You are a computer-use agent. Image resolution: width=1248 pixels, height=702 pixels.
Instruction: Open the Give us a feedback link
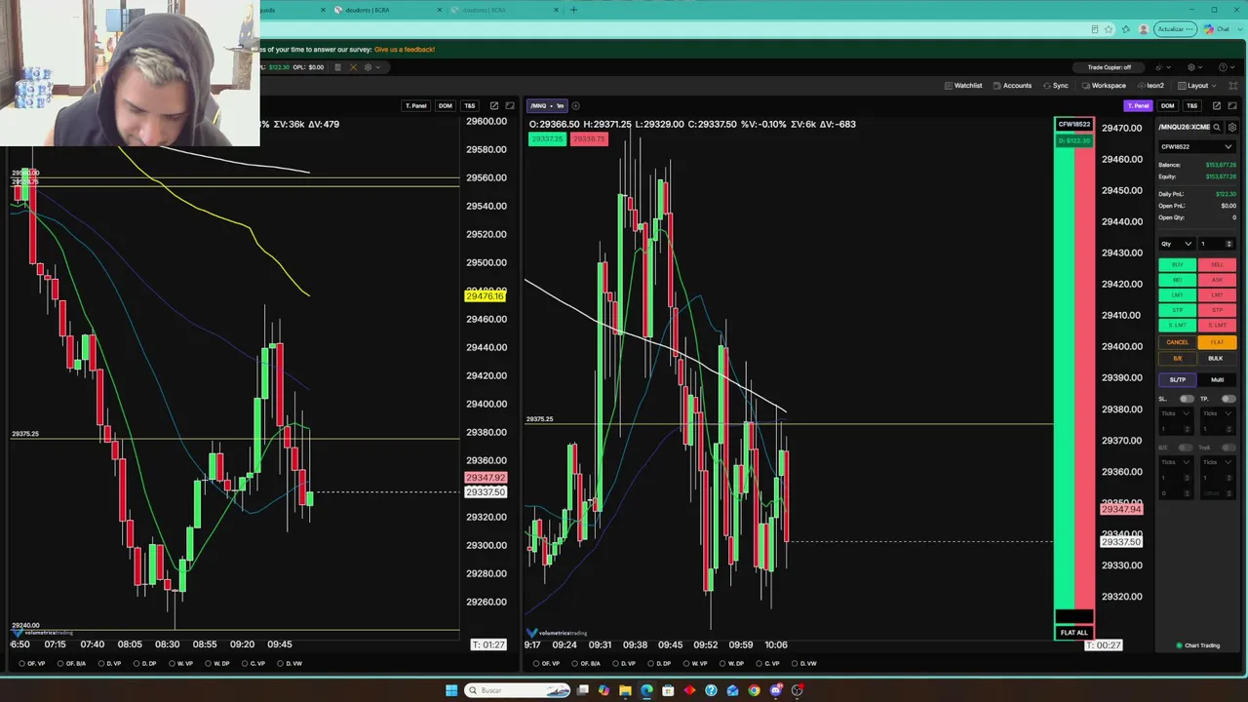click(x=404, y=50)
